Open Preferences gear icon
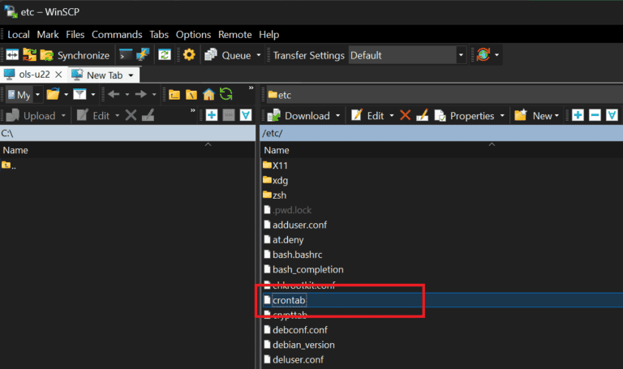This screenshot has height=369, width=623. click(x=189, y=55)
